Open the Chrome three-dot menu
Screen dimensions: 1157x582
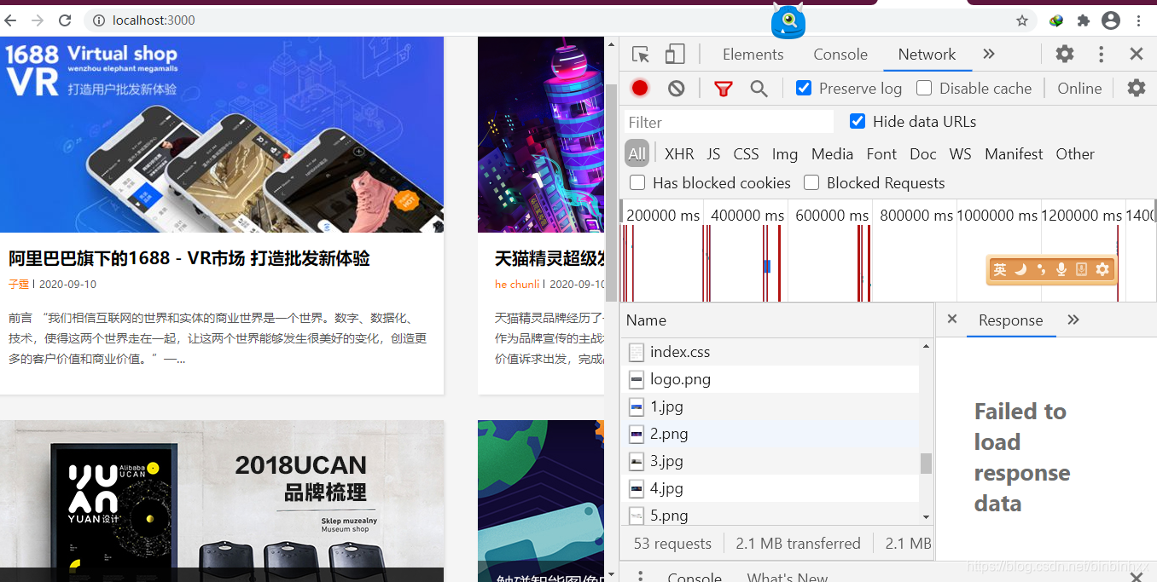point(1138,20)
